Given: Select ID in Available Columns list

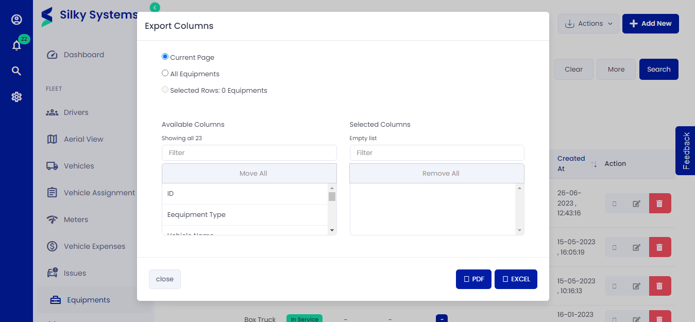Looking at the screenshot, I should [245, 194].
